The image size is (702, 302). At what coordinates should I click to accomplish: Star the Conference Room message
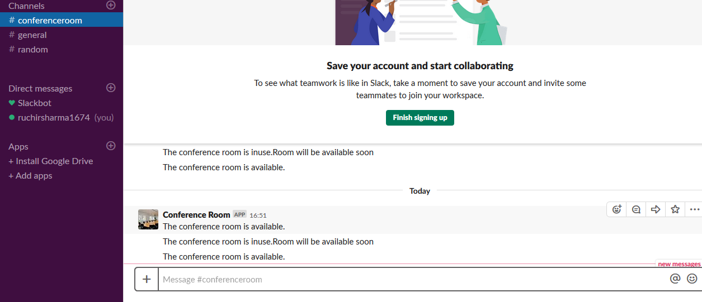675,209
